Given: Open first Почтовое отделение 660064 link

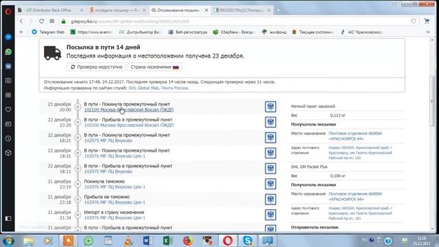Looking at the screenshot, I should pos(355,136).
